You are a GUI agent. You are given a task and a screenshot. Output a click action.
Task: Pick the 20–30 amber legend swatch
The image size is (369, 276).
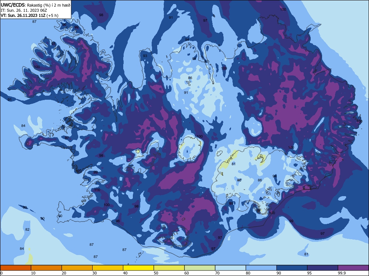[77, 268]
